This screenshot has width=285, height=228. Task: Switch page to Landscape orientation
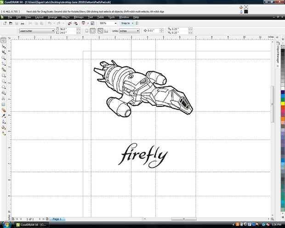(x=92, y=31)
